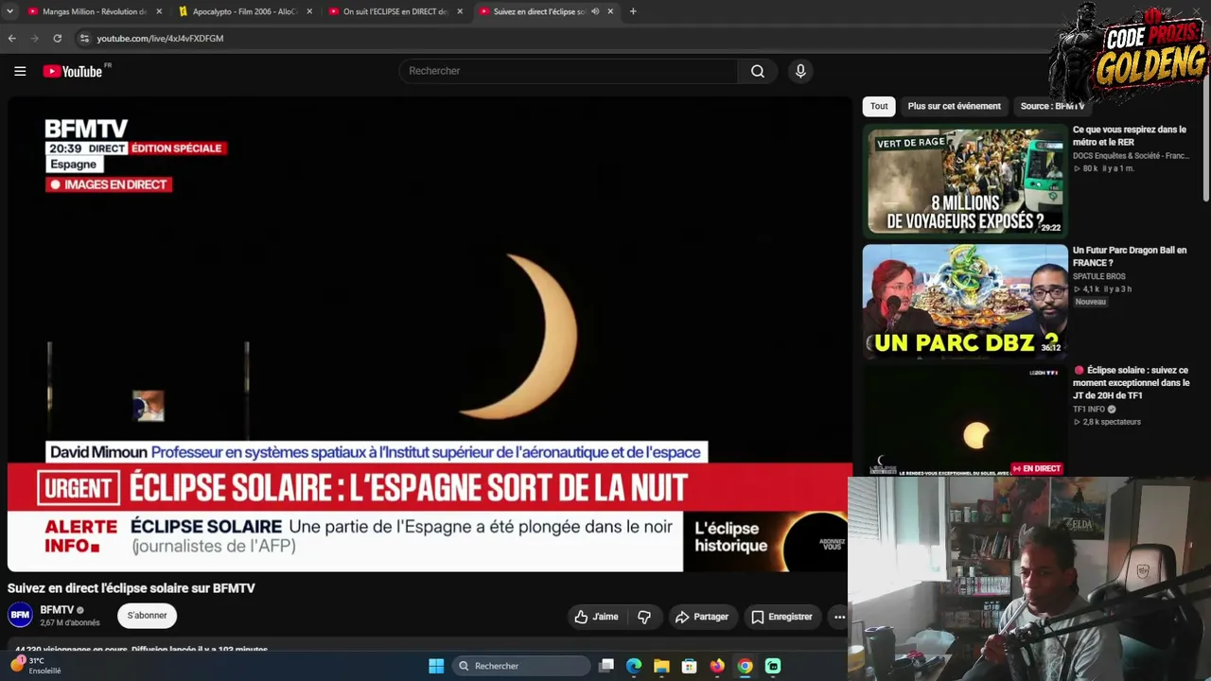Image resolution: width=1211 pixels, height=681 pixels.
Task: Click the magnifier search button on YouTube
Action: [758, 71]
